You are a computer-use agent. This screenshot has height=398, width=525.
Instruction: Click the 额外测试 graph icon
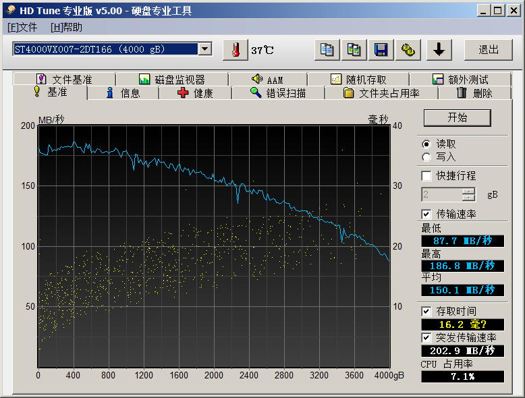click(x=437, y=80)
